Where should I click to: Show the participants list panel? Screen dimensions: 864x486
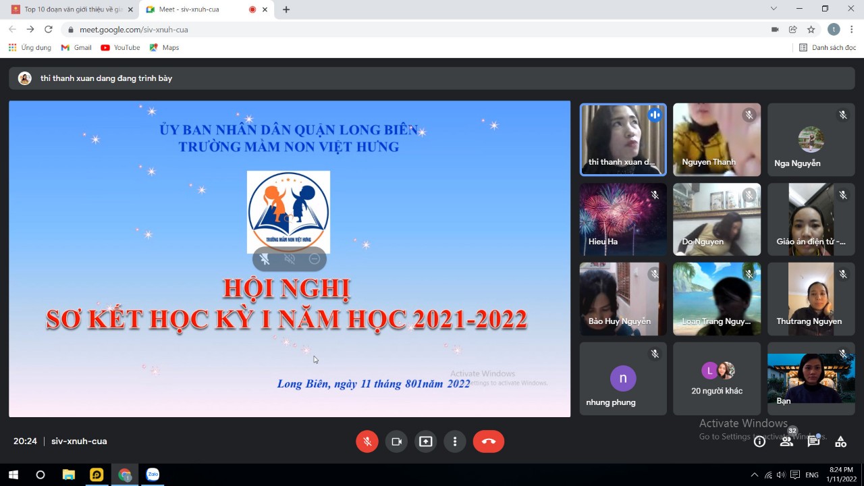786,441
